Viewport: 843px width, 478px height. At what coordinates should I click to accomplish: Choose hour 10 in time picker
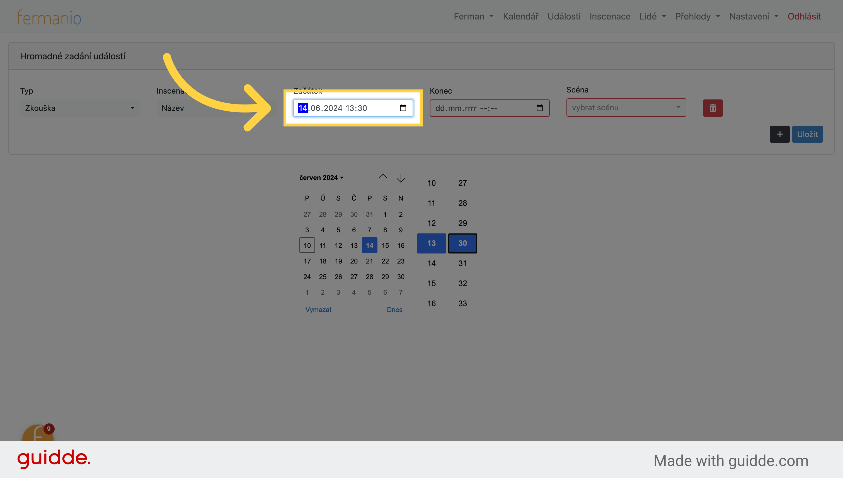431,183
